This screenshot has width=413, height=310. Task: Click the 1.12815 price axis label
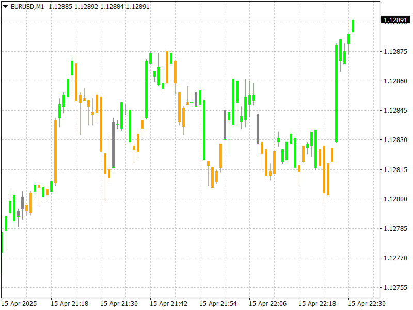(x=395, y=170)
